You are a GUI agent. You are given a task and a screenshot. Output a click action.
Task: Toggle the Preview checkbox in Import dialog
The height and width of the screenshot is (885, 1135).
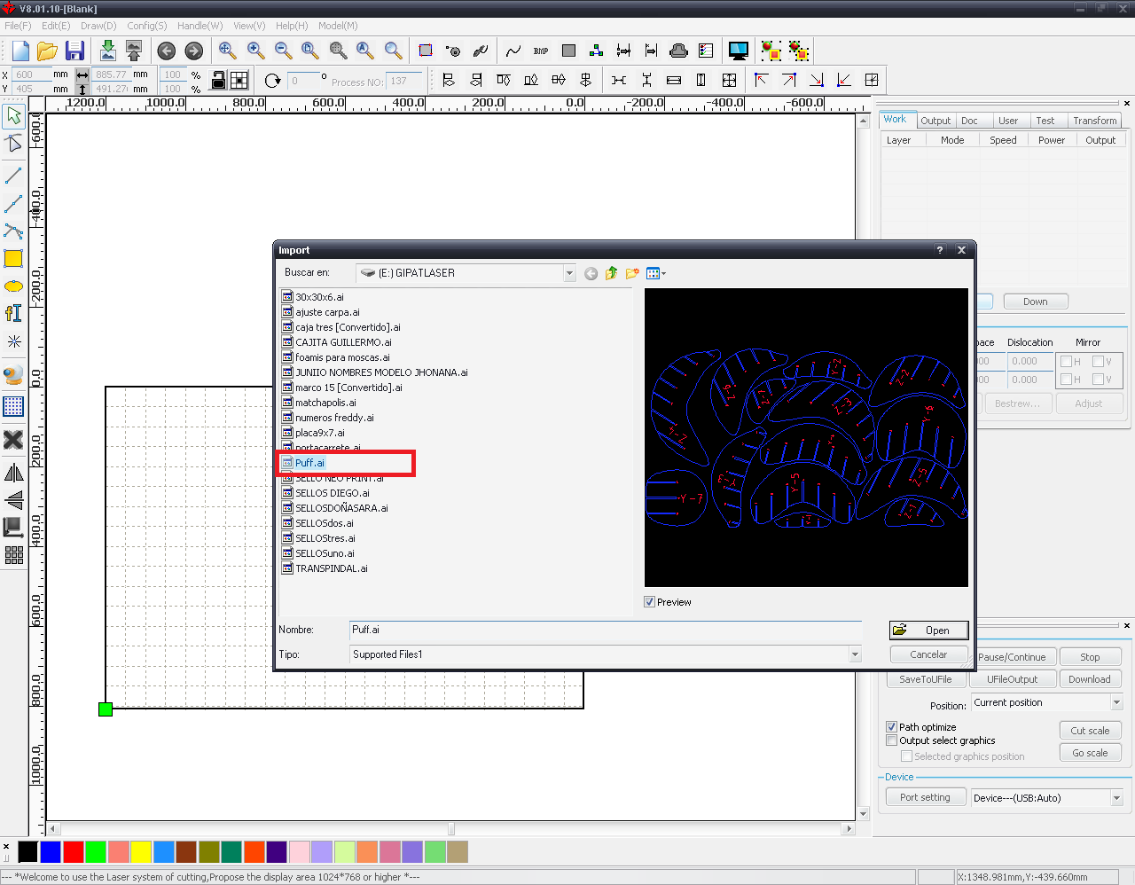pyautogui.click(x=650, y=602)
